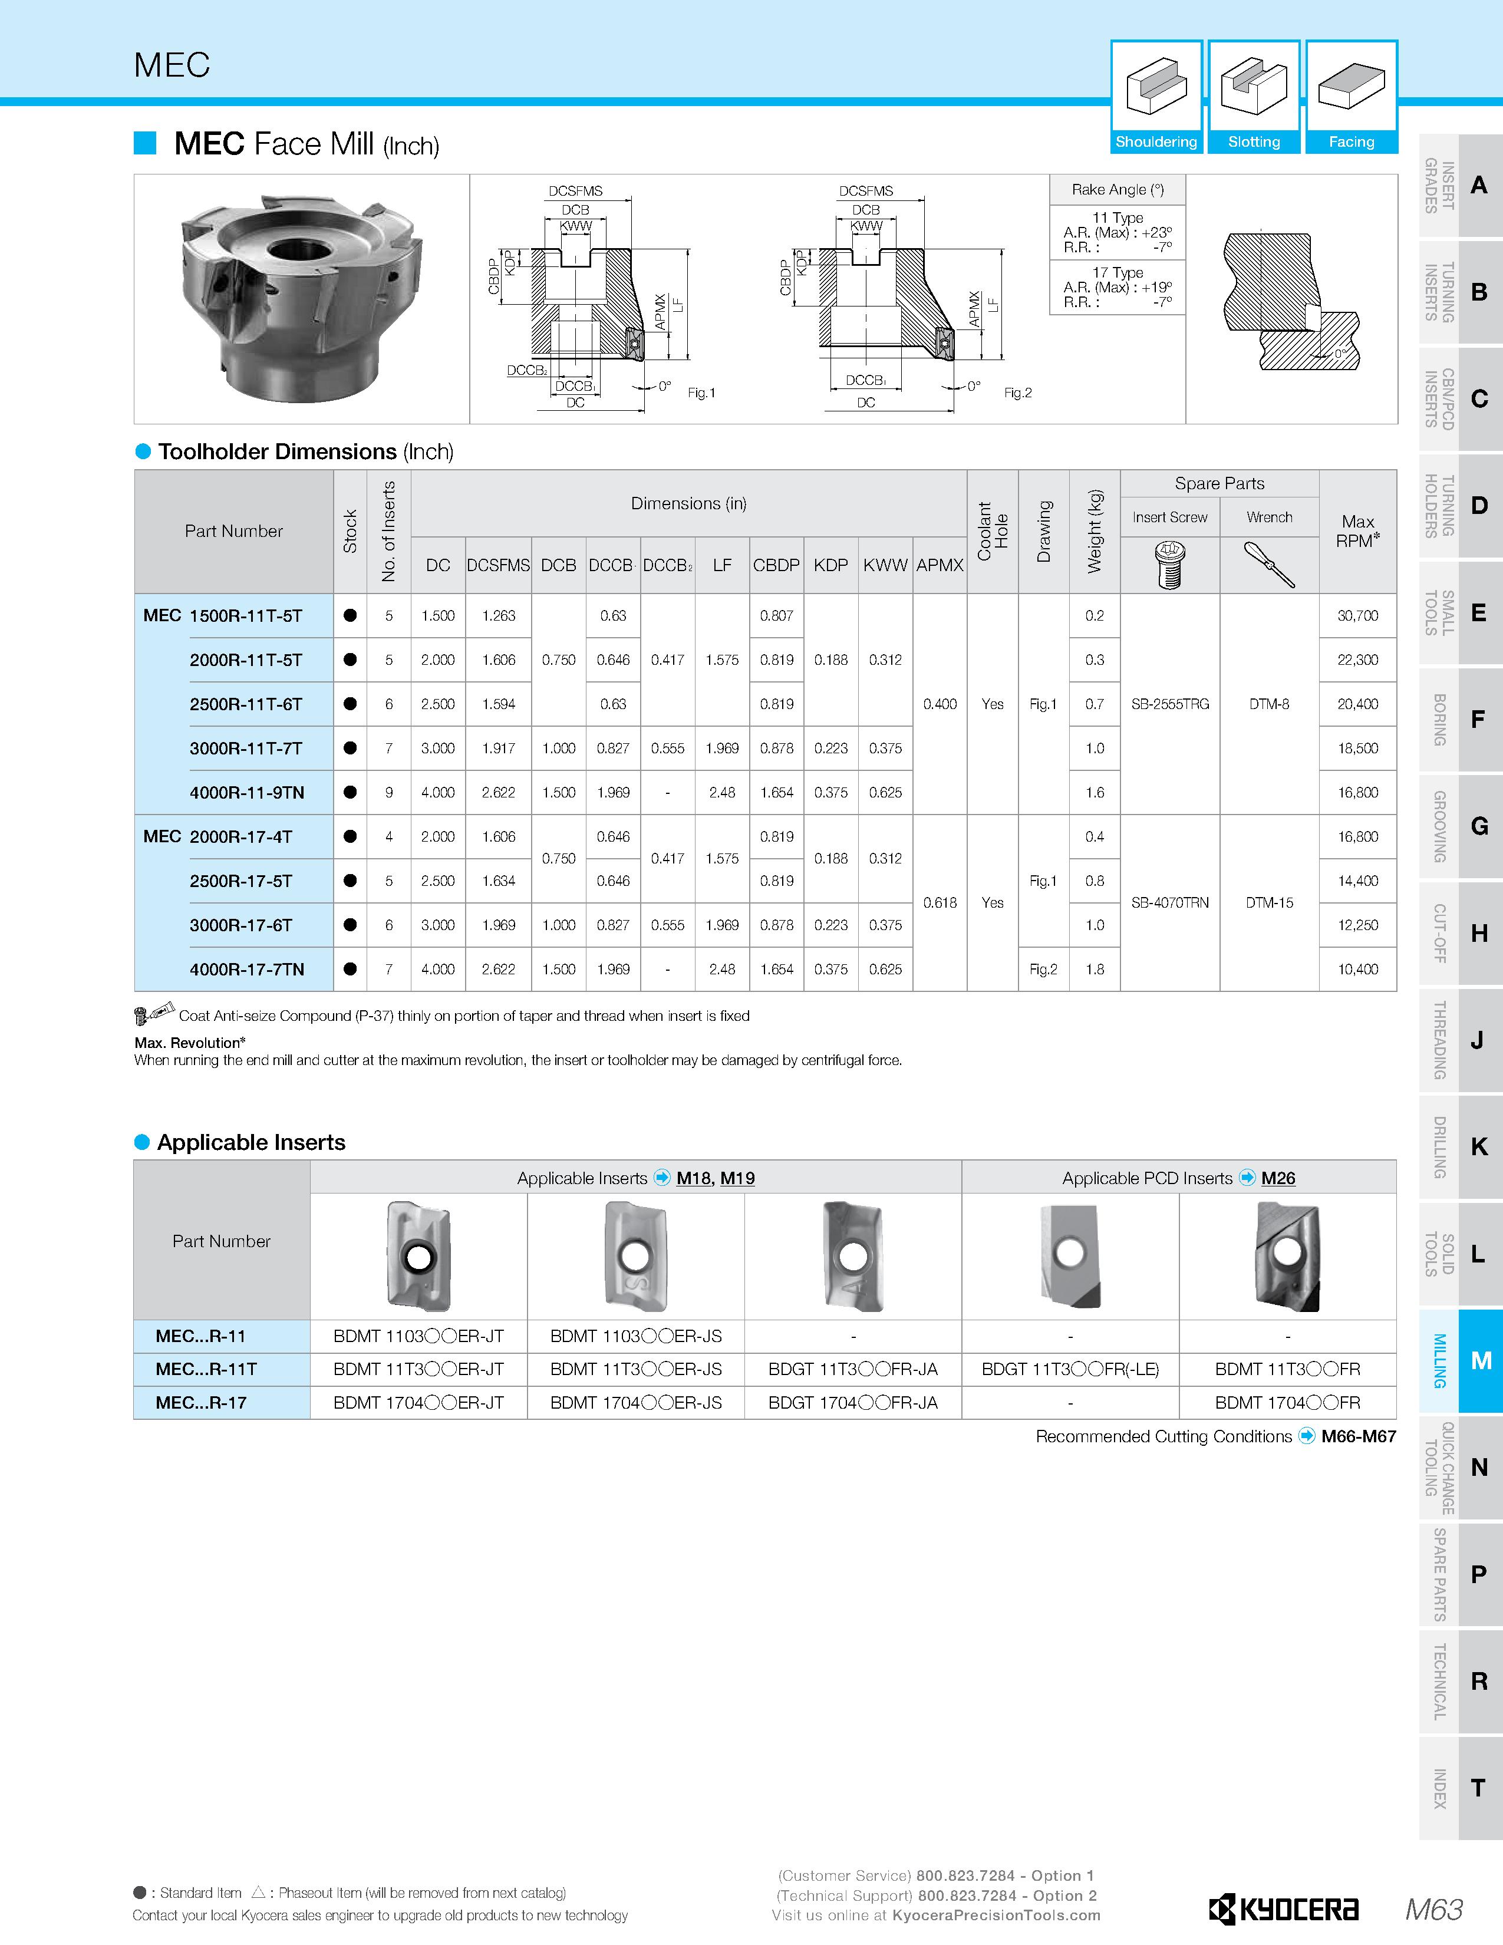Click the BDMT FR PCD insert image

pos(1287,1255)
